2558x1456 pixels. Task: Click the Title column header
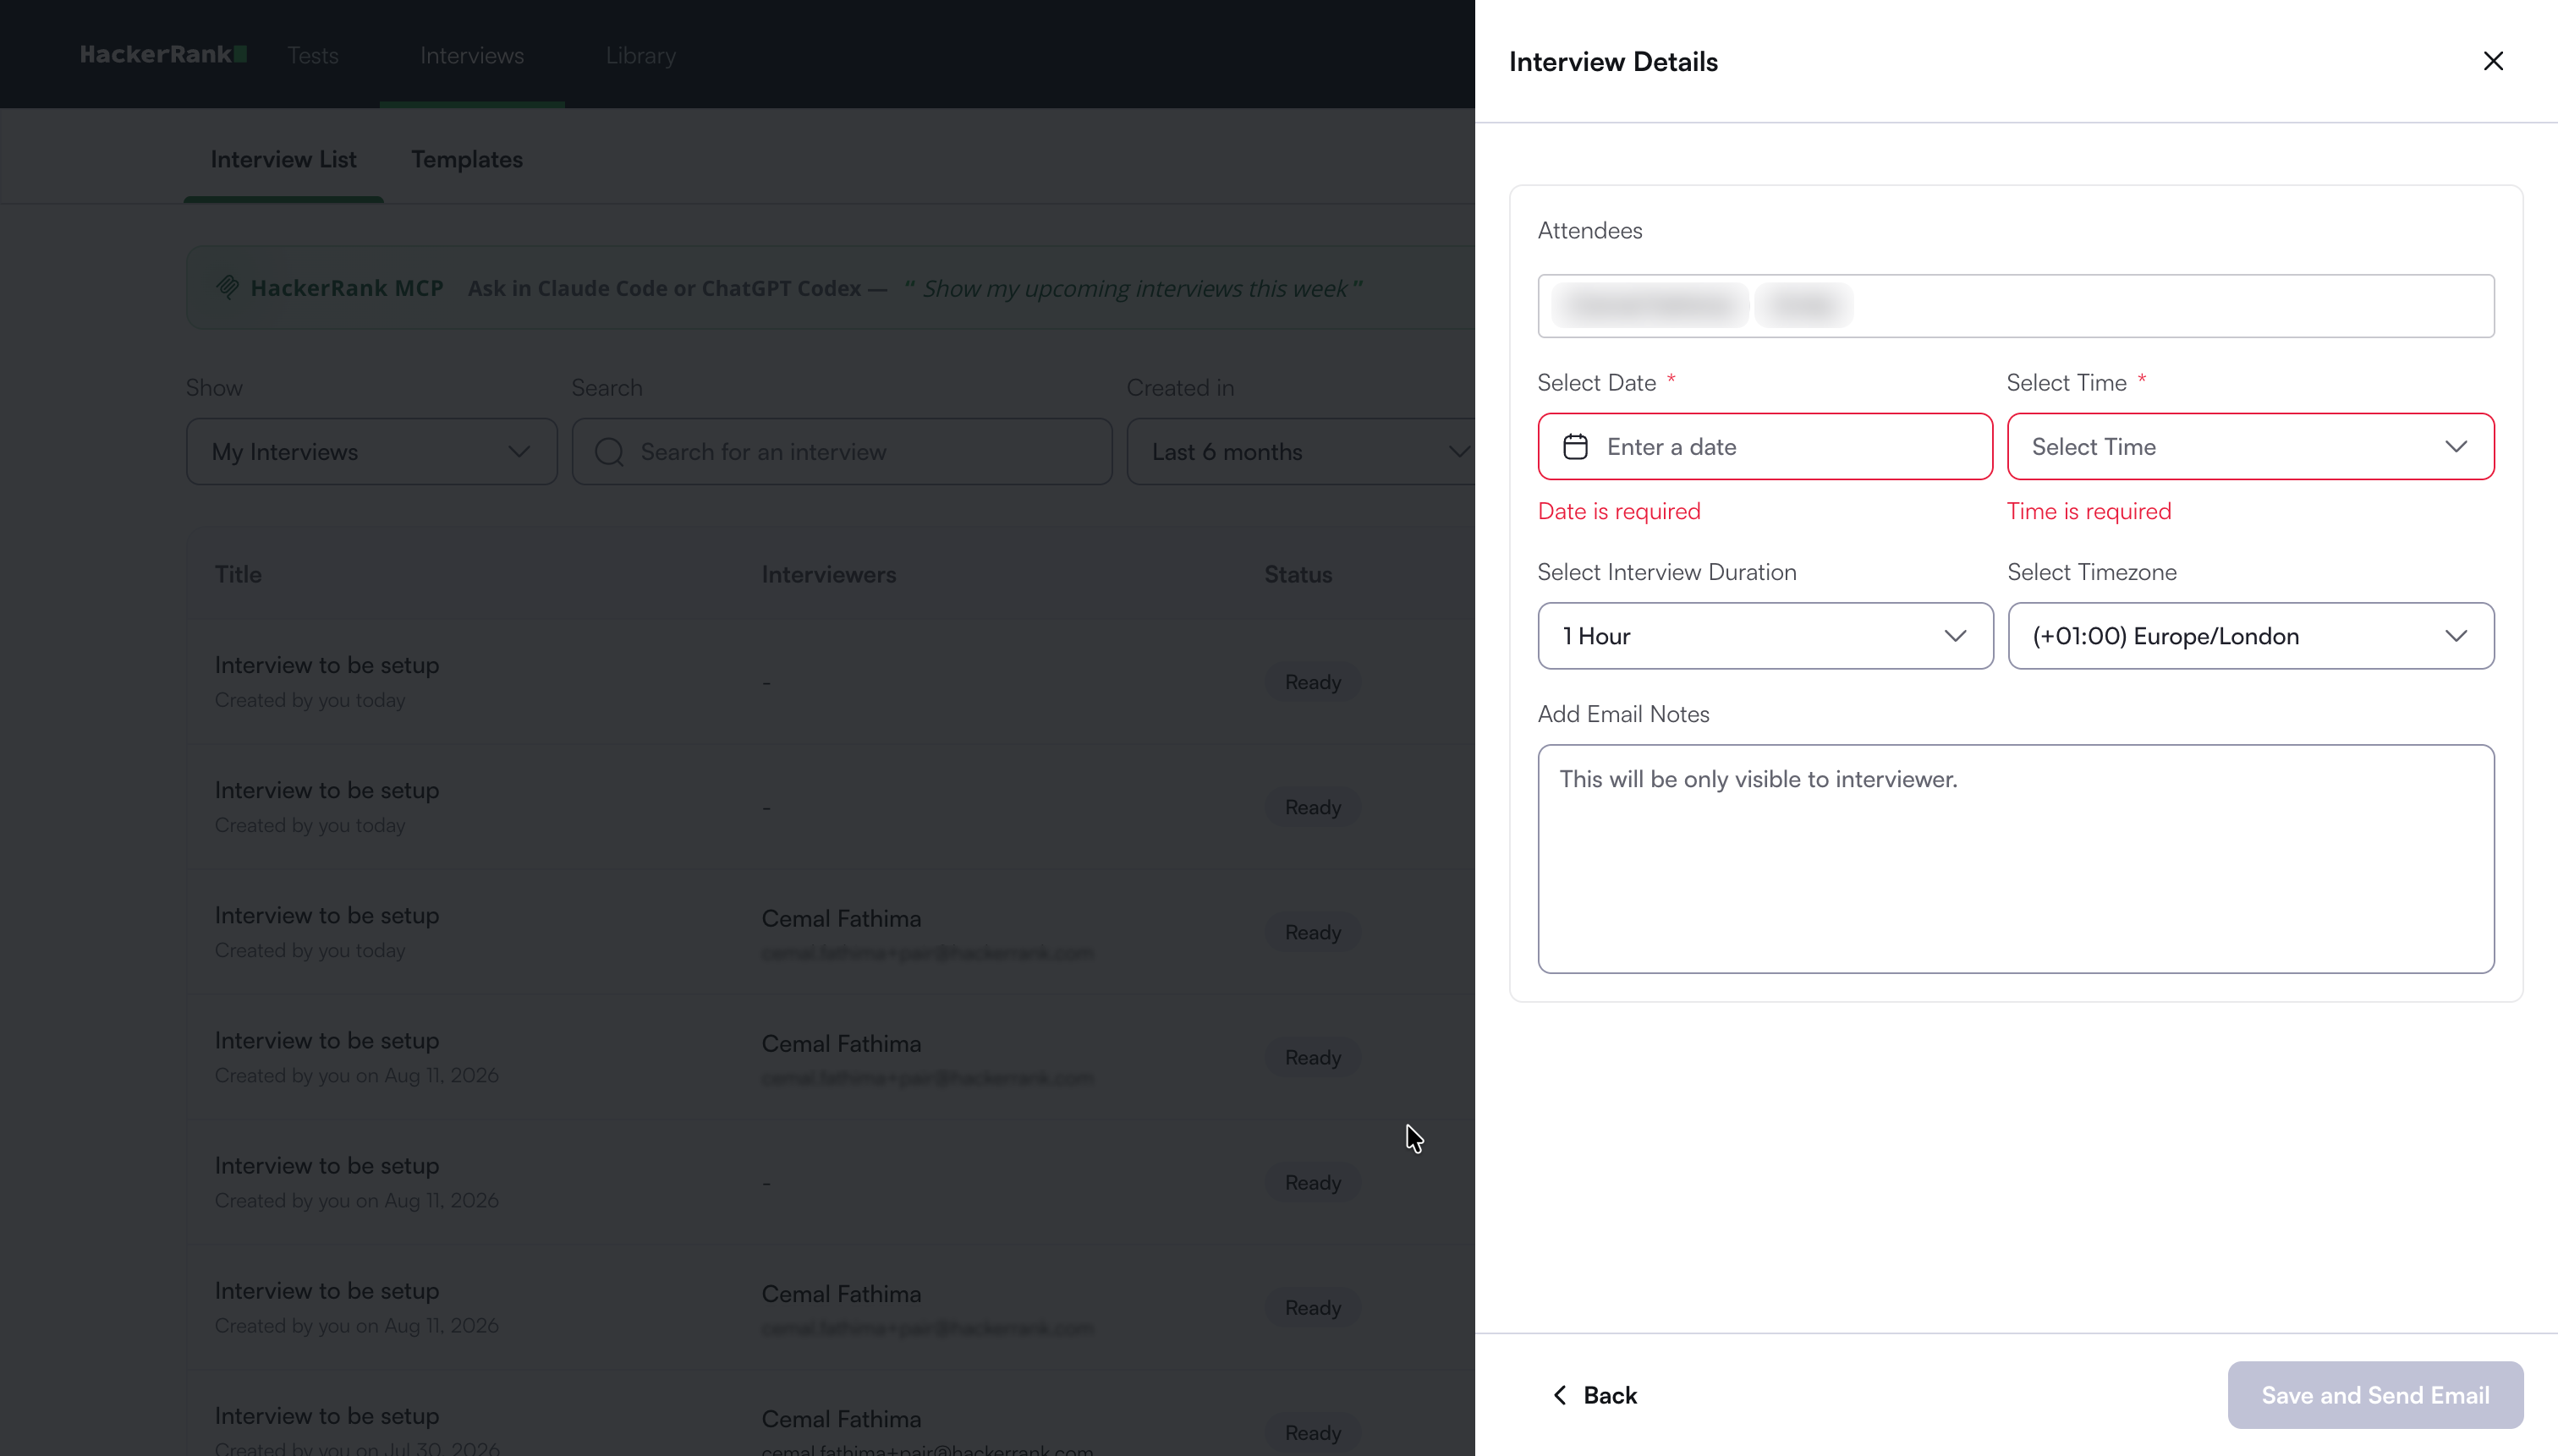coord(238,574)
